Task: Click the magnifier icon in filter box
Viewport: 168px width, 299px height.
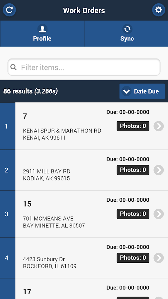Action: point(13,67)
